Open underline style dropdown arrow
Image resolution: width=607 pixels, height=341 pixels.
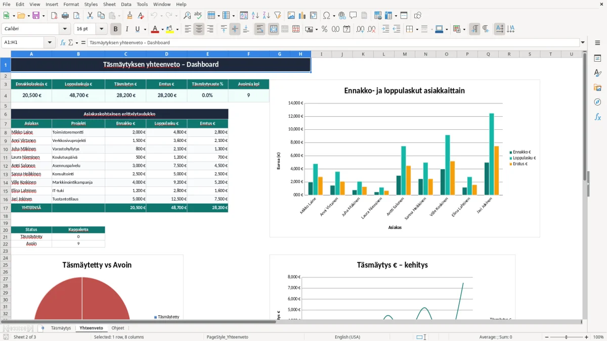click(x=145, y=29)
